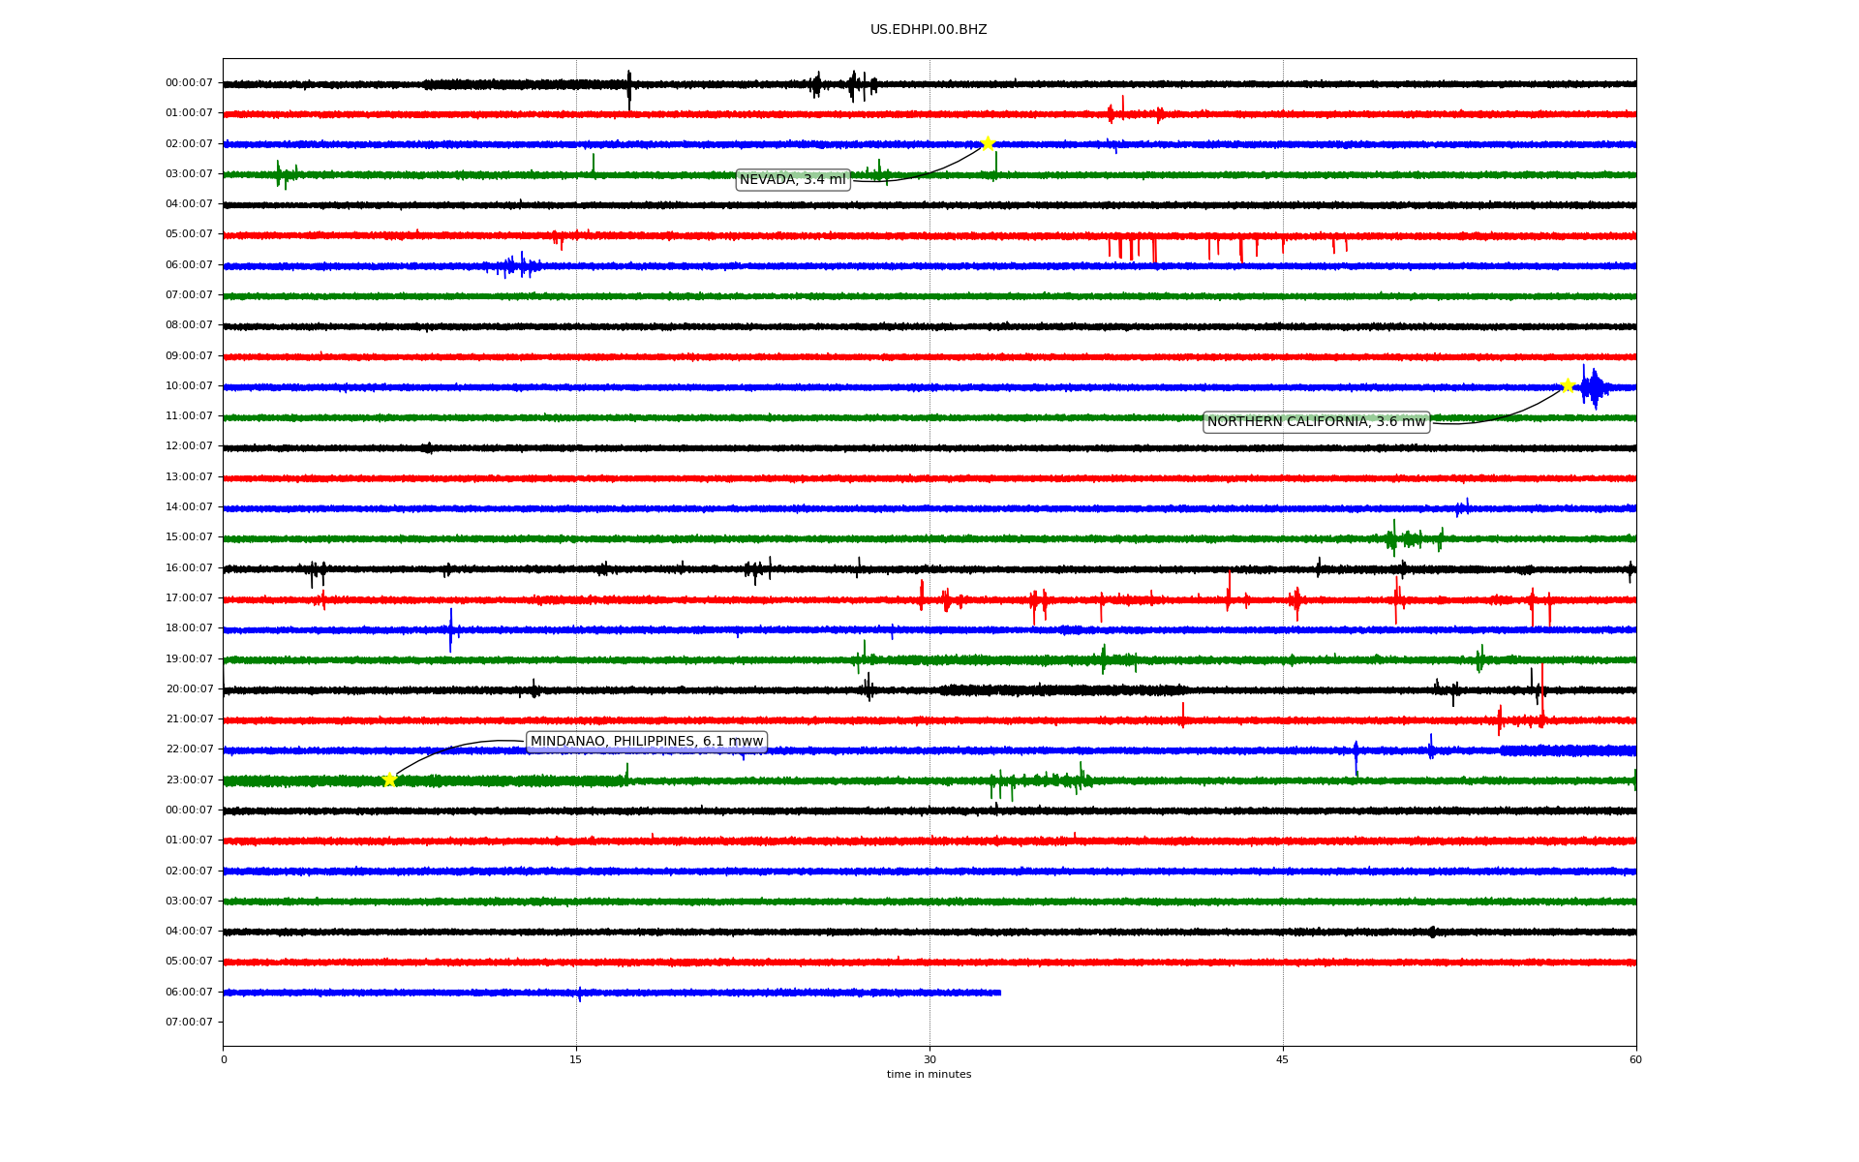This screenshot has width=1859, height=1162.
Task: Click the 'NORTHERN CALIFORNIA, 3.6 mw' annotation box
Action: pyautogui.click(x=1317, y=422)
